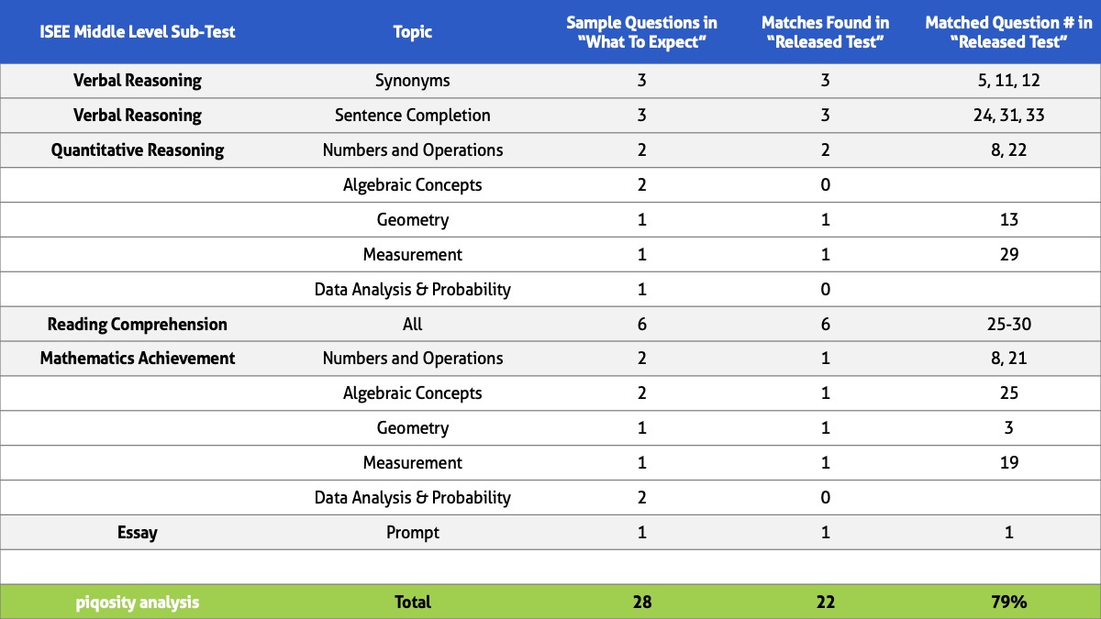Image resolution: width=1101 pixels, height=619 pixels.
Task: Click the Sentence Completion cell
Action: 413,116
